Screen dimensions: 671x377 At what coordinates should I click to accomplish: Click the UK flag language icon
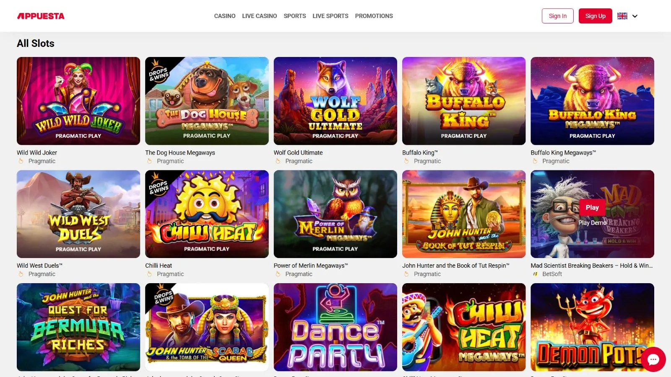622,16
